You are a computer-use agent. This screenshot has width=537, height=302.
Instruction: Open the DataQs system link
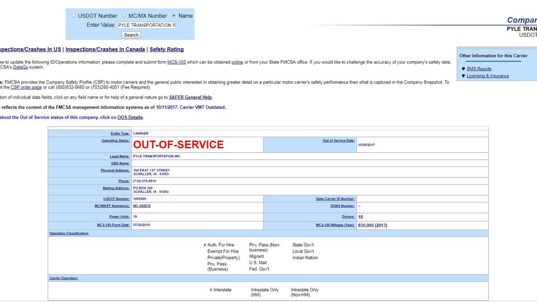(21, 67)
